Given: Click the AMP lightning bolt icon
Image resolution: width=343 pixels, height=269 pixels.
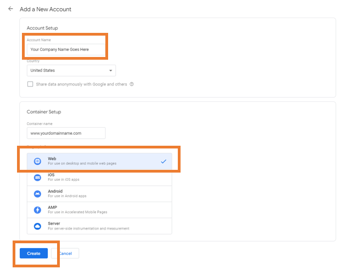Looking at the screenshot, I should tap(37, 210).
